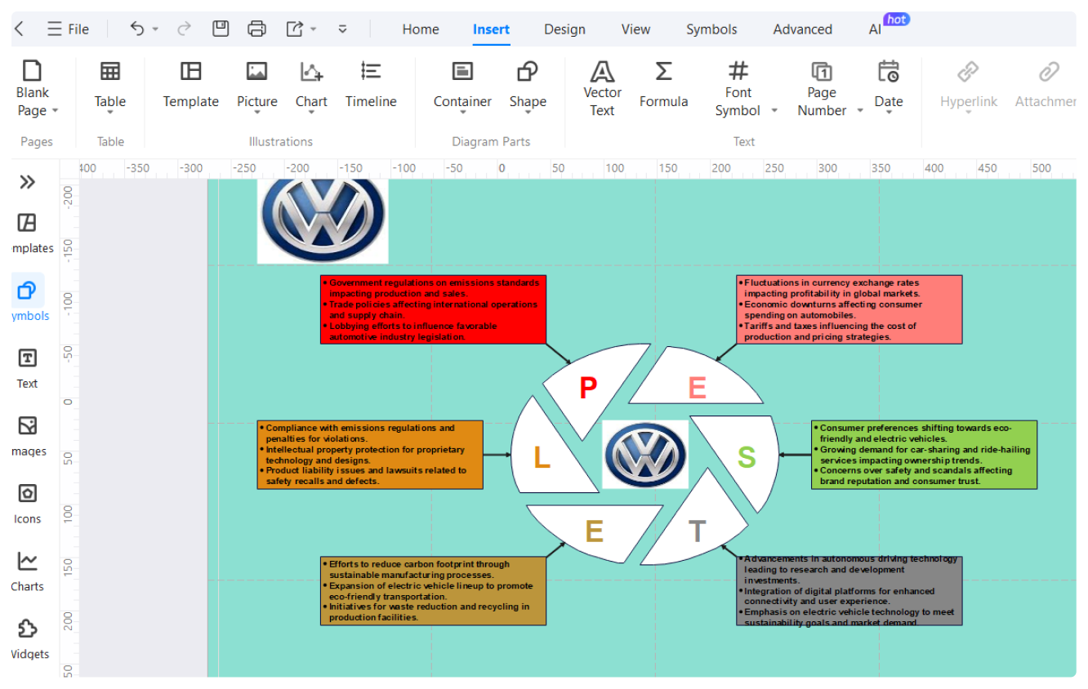This screenshot has width=1088, height=689.
Task: Open the Charts sidebar panel
Action: point(28,571)
